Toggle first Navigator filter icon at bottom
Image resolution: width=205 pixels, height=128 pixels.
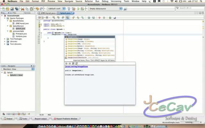click(4, 114)
